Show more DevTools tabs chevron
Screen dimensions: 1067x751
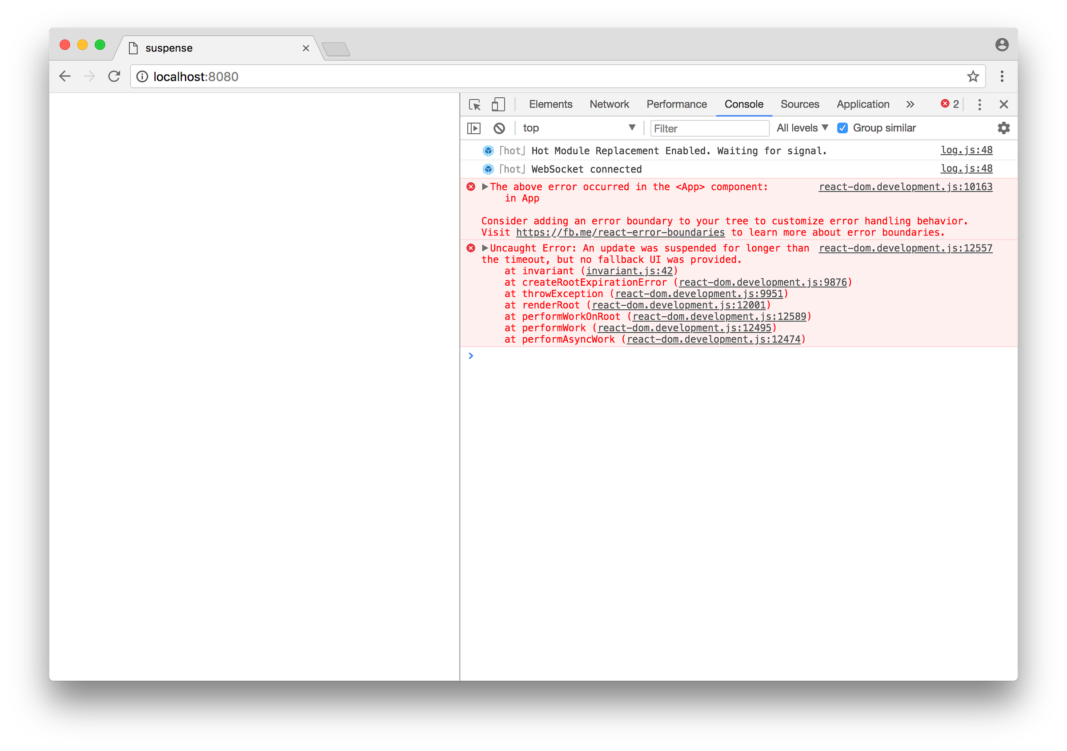click(x=910, y=104)
